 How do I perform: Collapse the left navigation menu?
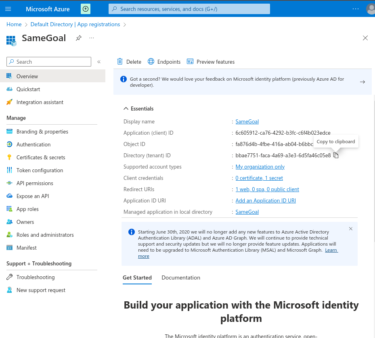pyautogui.click(x=99, y=62)
